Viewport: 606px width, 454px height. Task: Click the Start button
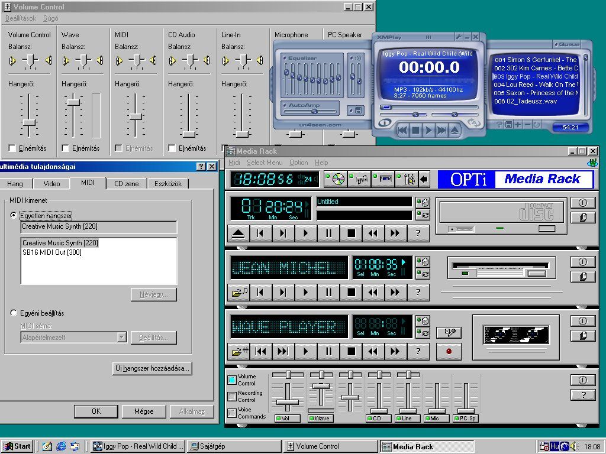click(x=17, y=446)
